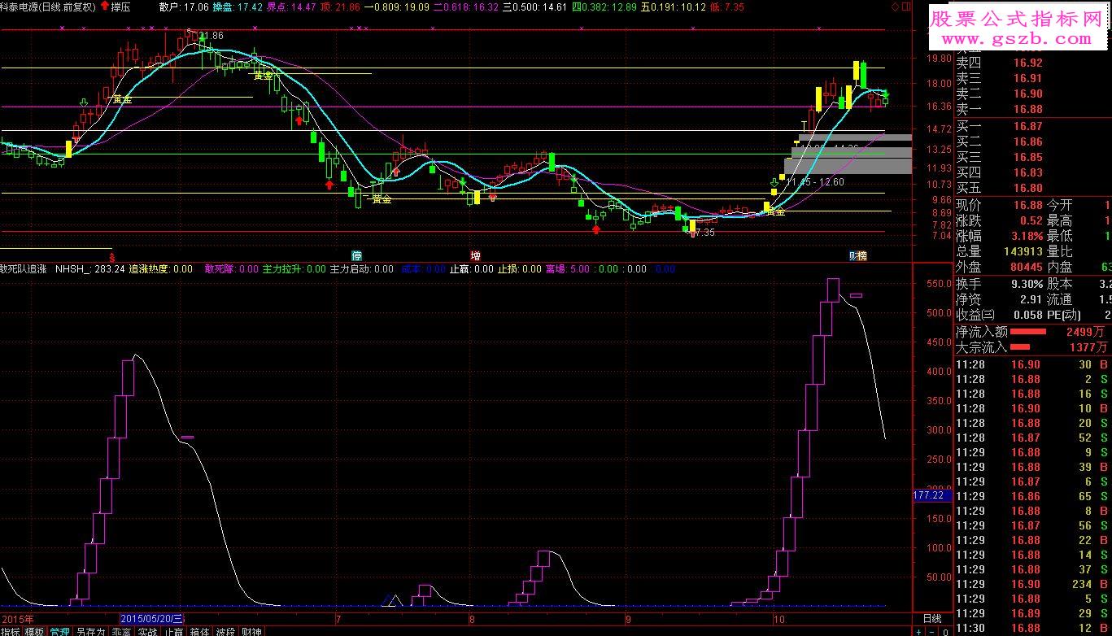Switch to the 波段 indicator tab

225,631
